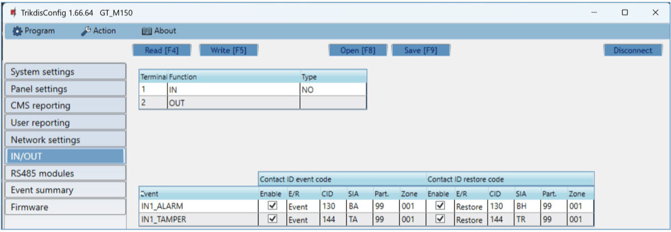This screenshot has width=671, height=232.
Task: Open the Firmware section
Action: [65, 207]
